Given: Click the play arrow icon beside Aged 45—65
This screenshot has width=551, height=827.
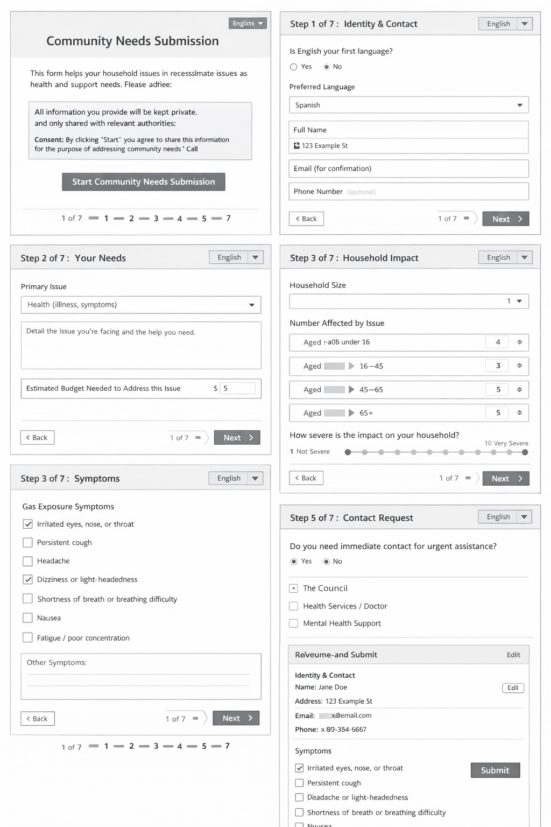Looking at the screenshot, I should coord(351,389).
